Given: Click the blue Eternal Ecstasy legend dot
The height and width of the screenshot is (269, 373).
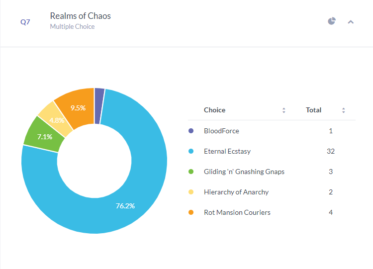Looking at the screenshot, I should coord(191,151).
